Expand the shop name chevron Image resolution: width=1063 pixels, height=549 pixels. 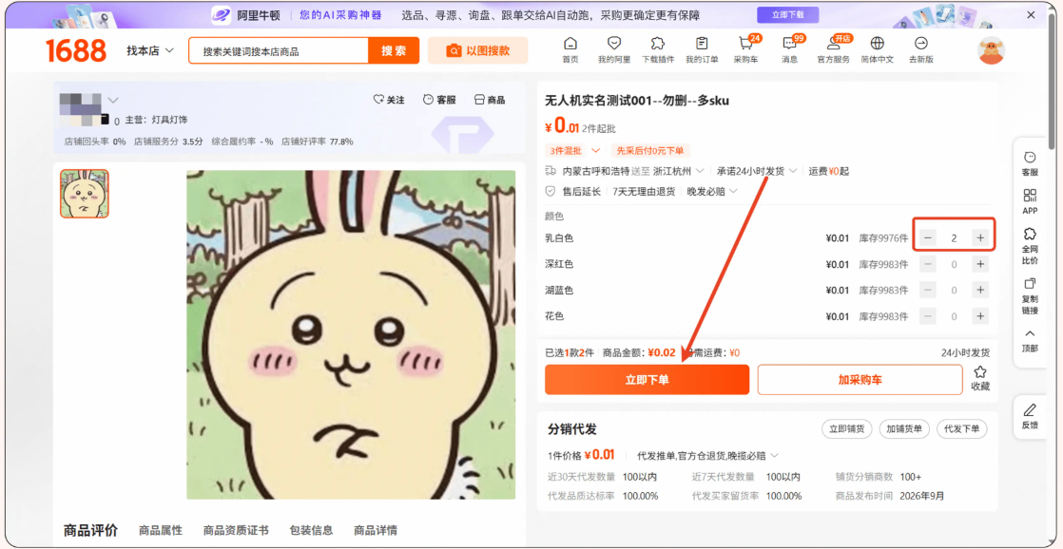[x=112, y=100]
